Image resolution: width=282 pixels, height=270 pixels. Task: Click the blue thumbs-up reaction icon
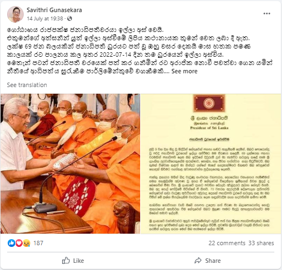click(x=12, y=243)
